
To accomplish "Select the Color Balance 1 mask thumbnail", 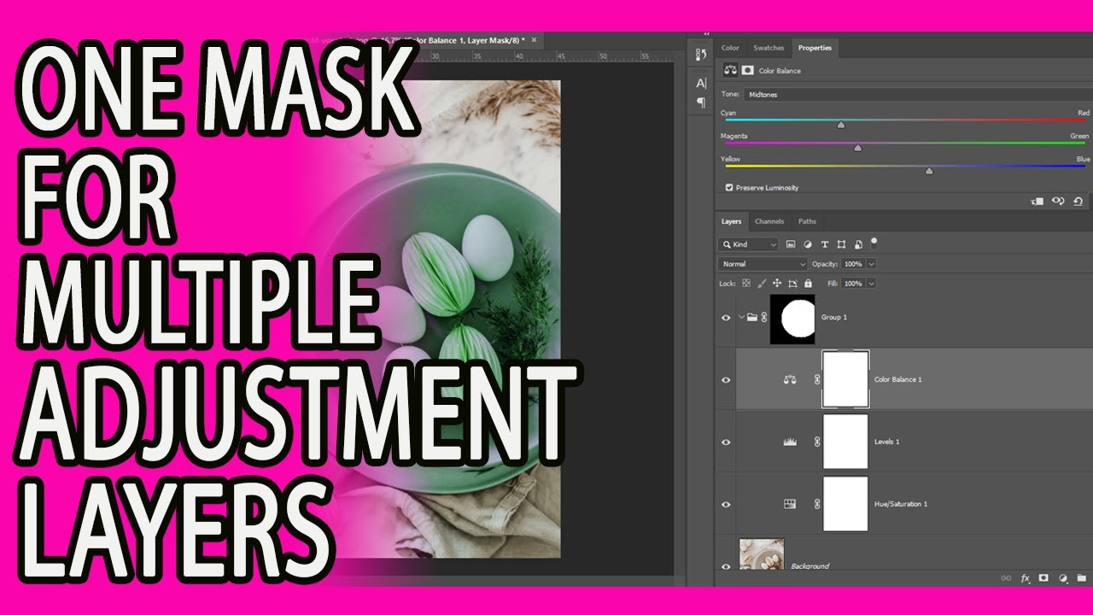I will coord(845,378).
